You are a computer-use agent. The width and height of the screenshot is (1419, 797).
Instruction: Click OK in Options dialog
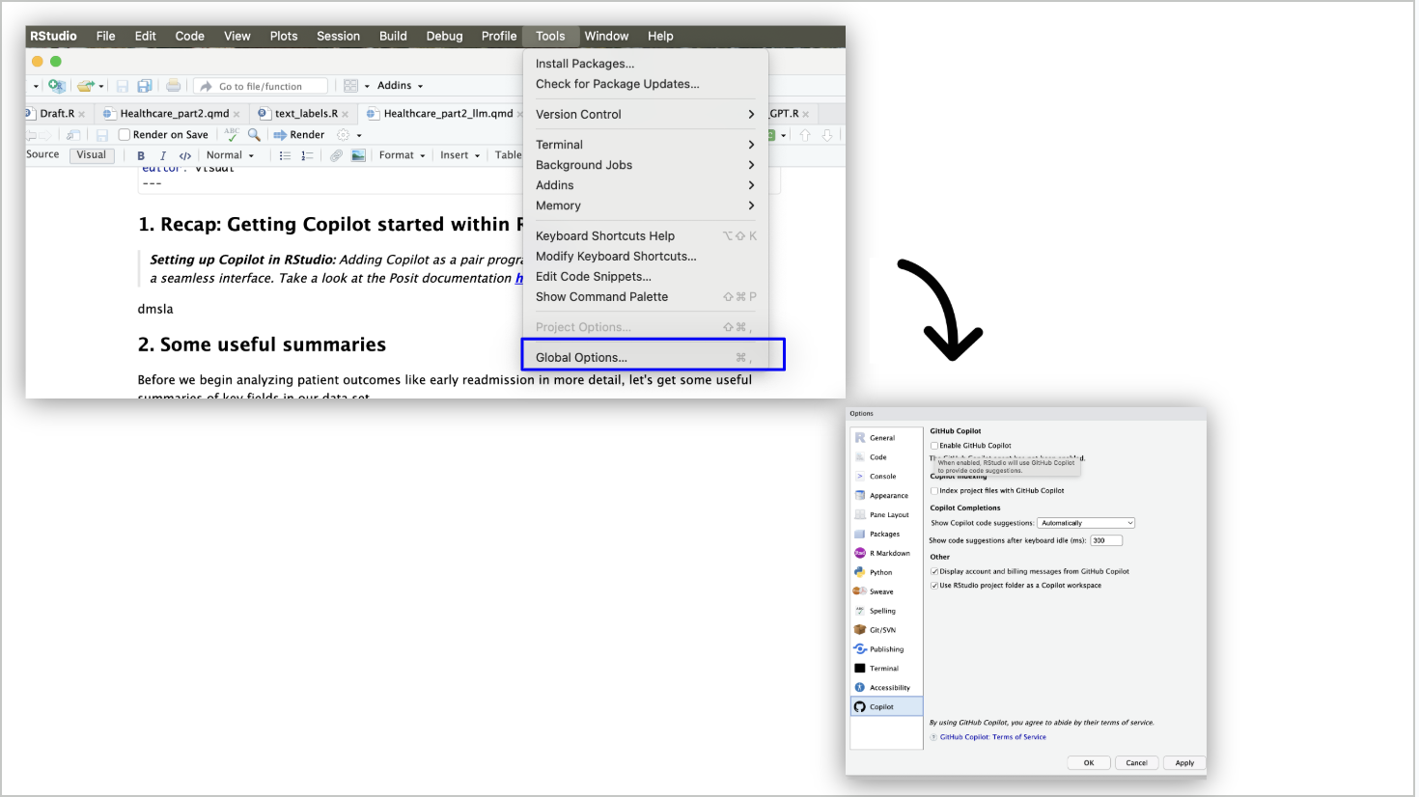pyautogui.click(x=1089, y=763)
